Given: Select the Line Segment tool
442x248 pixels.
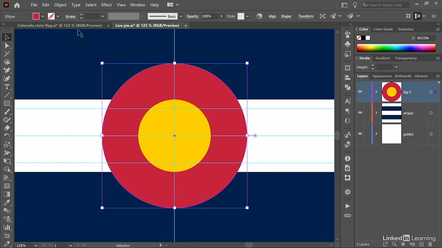Looking at the screenshot, I should 7,95.
